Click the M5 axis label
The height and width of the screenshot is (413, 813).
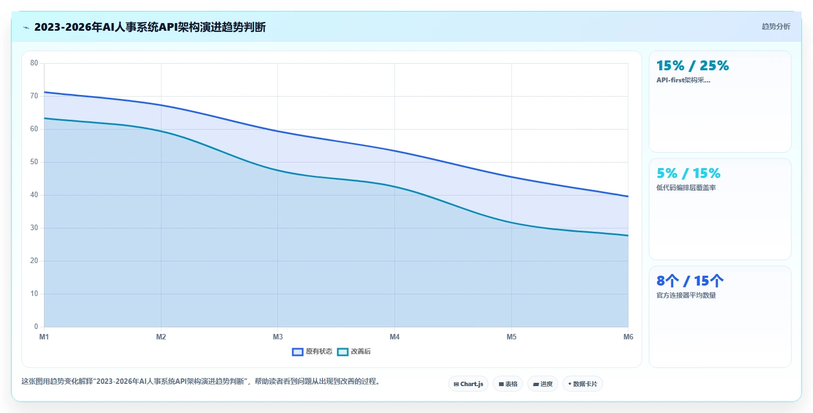(511, 337)
